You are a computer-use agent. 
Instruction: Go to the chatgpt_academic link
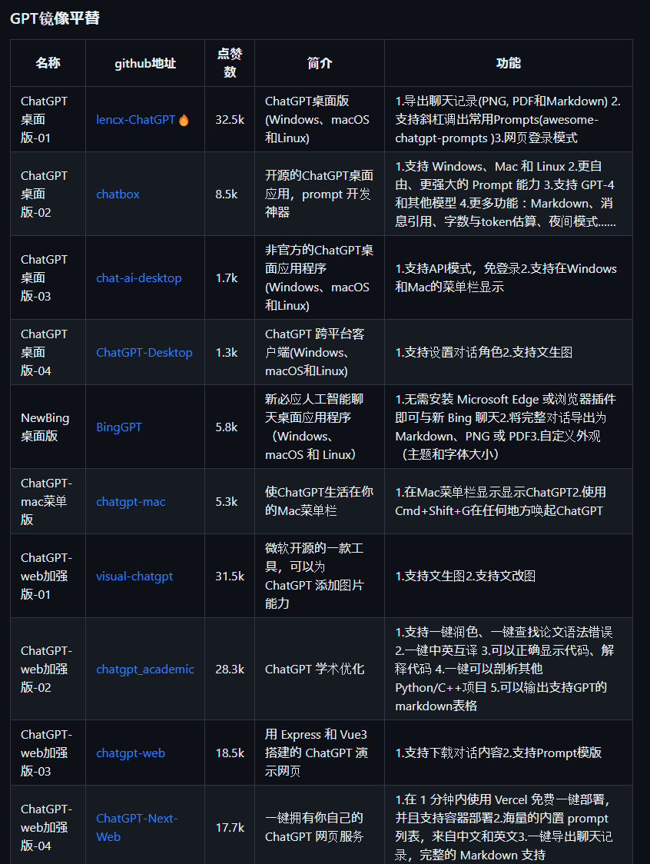pos(145,669)
